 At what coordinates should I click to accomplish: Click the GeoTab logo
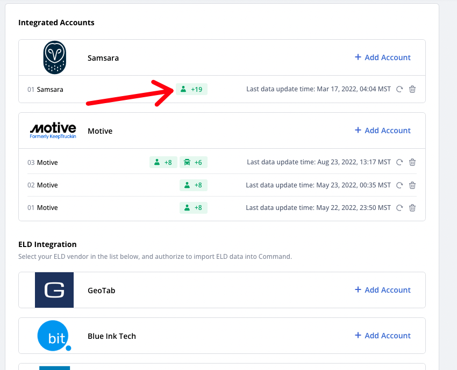[x=54, y=290]
